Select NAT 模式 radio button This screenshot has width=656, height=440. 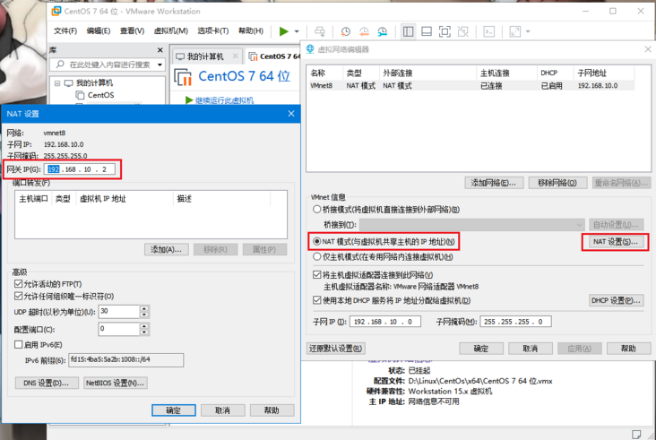tap(316, 241)
